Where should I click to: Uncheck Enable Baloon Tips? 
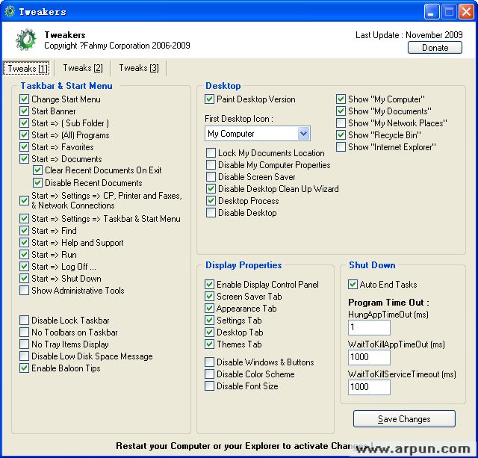click(x=24, y=368)
